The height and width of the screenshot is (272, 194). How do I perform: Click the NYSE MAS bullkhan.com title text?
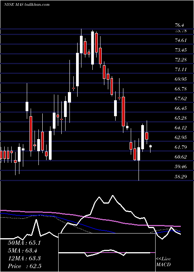tap(27, 5)
